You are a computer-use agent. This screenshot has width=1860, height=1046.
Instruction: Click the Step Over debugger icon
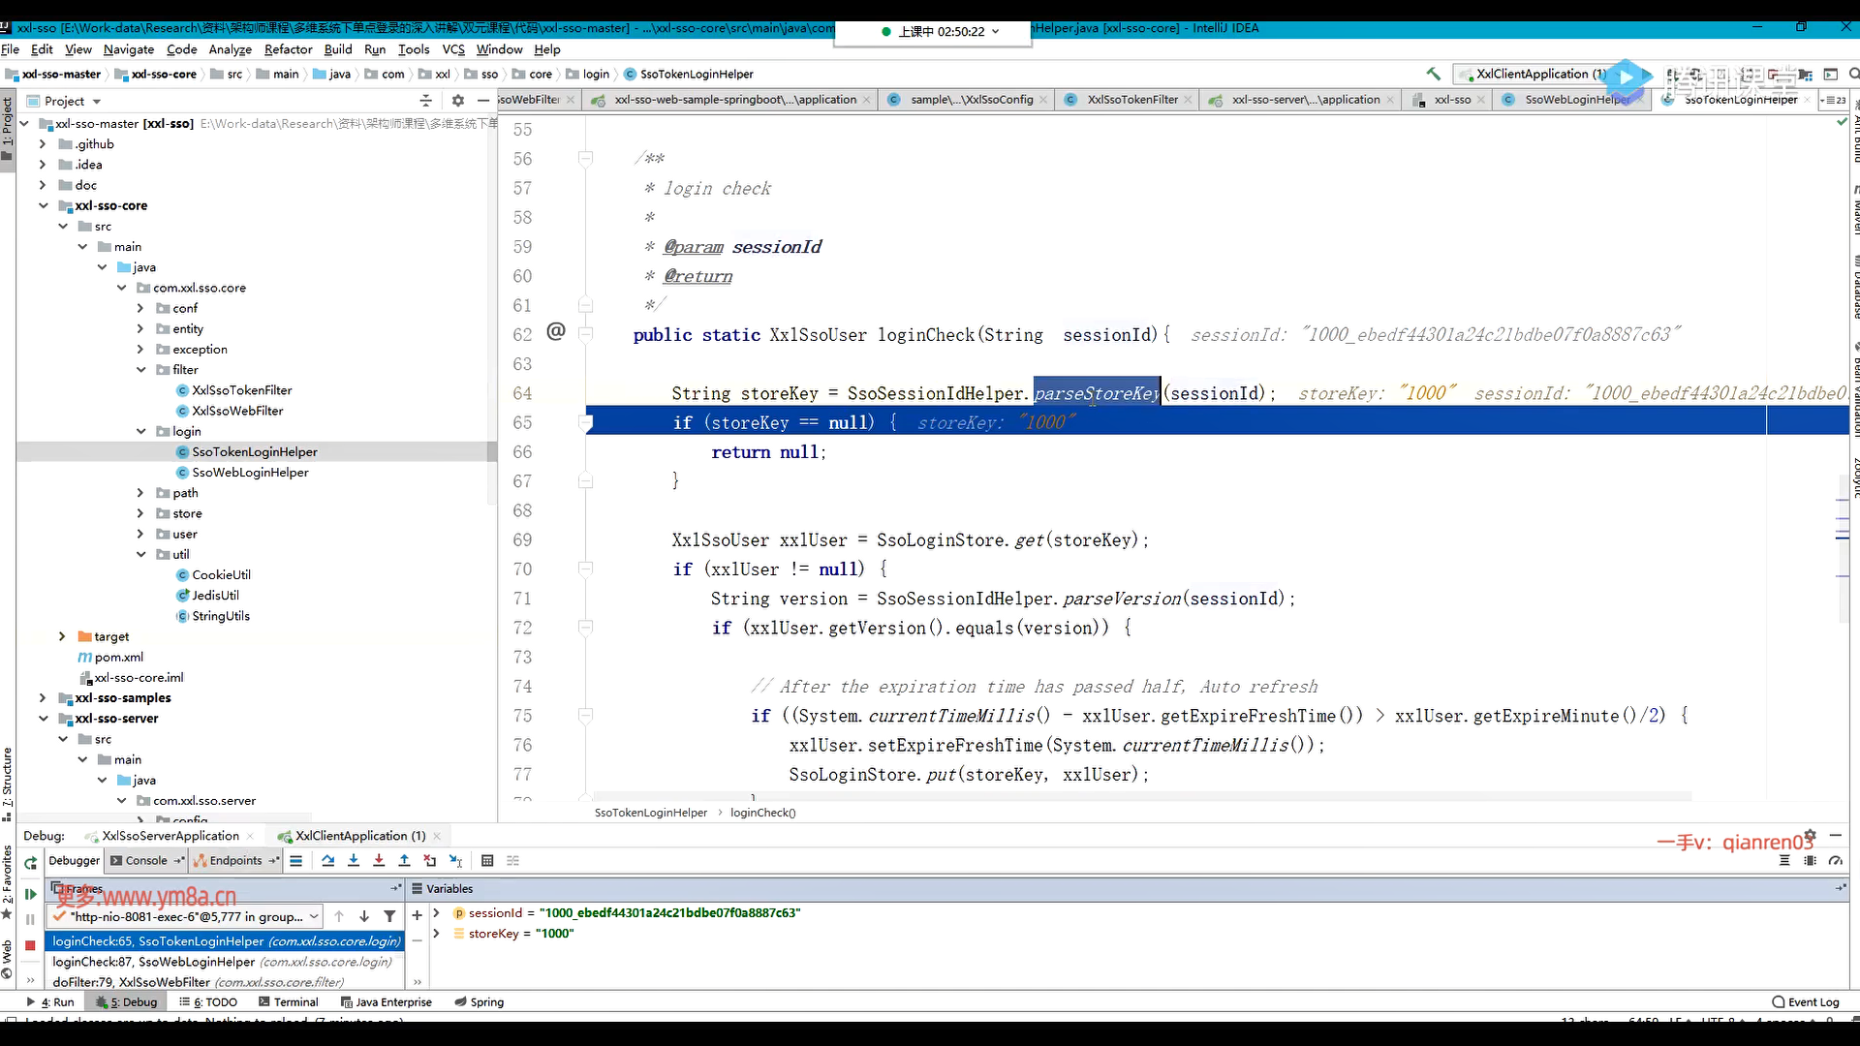pos(328,860)
